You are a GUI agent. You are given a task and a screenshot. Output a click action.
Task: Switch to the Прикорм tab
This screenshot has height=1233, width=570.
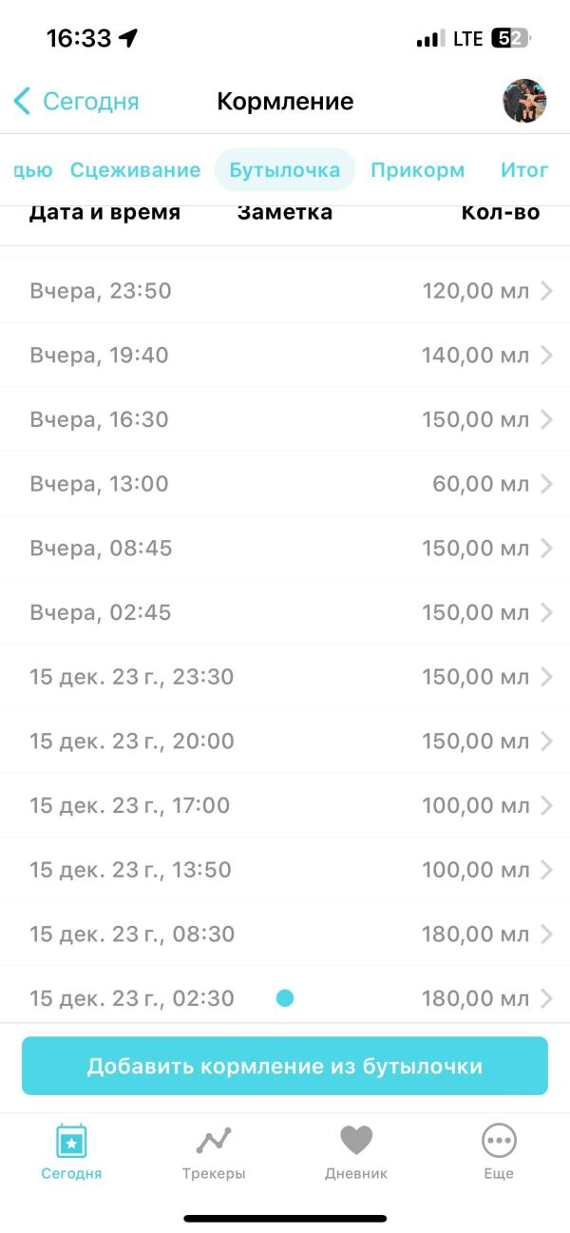click(x=418, y=170)
